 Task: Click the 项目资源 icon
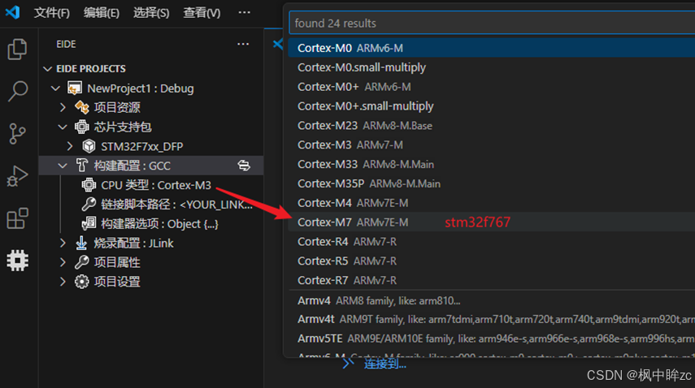(81, 107)
